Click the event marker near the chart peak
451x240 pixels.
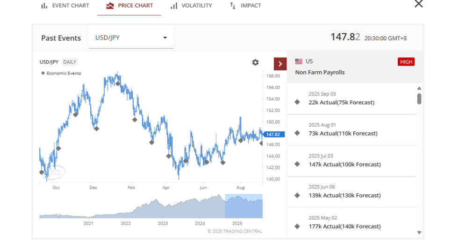[x=118, y=84]
